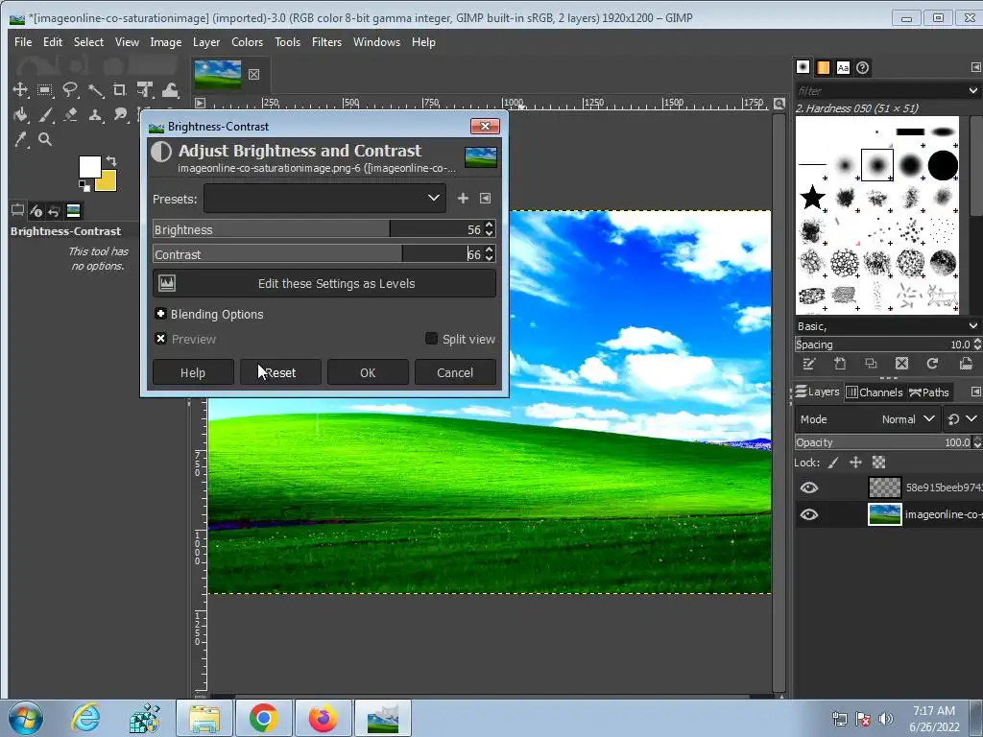
Task: Open the Windows menu
Action: 376,42
